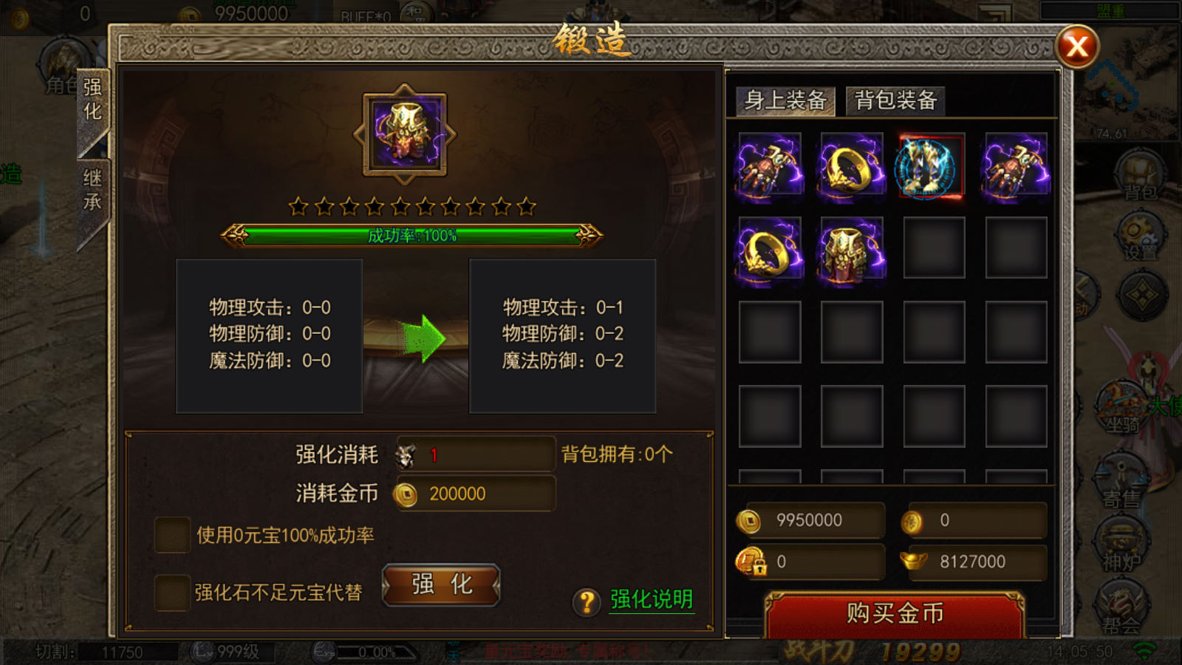Image resolution: width=1182 pixels, height=665 pixels.
Task: Click the armor preview in forging slot
Action: click(405, 134)
